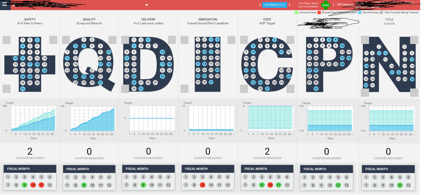Open the hamburger menu
This screenshot has height=195, width=424.
(4, 4)
